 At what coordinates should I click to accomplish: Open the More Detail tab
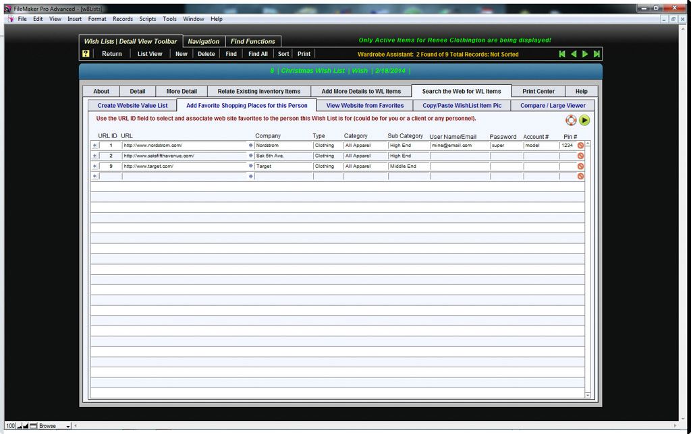point(182,91)
